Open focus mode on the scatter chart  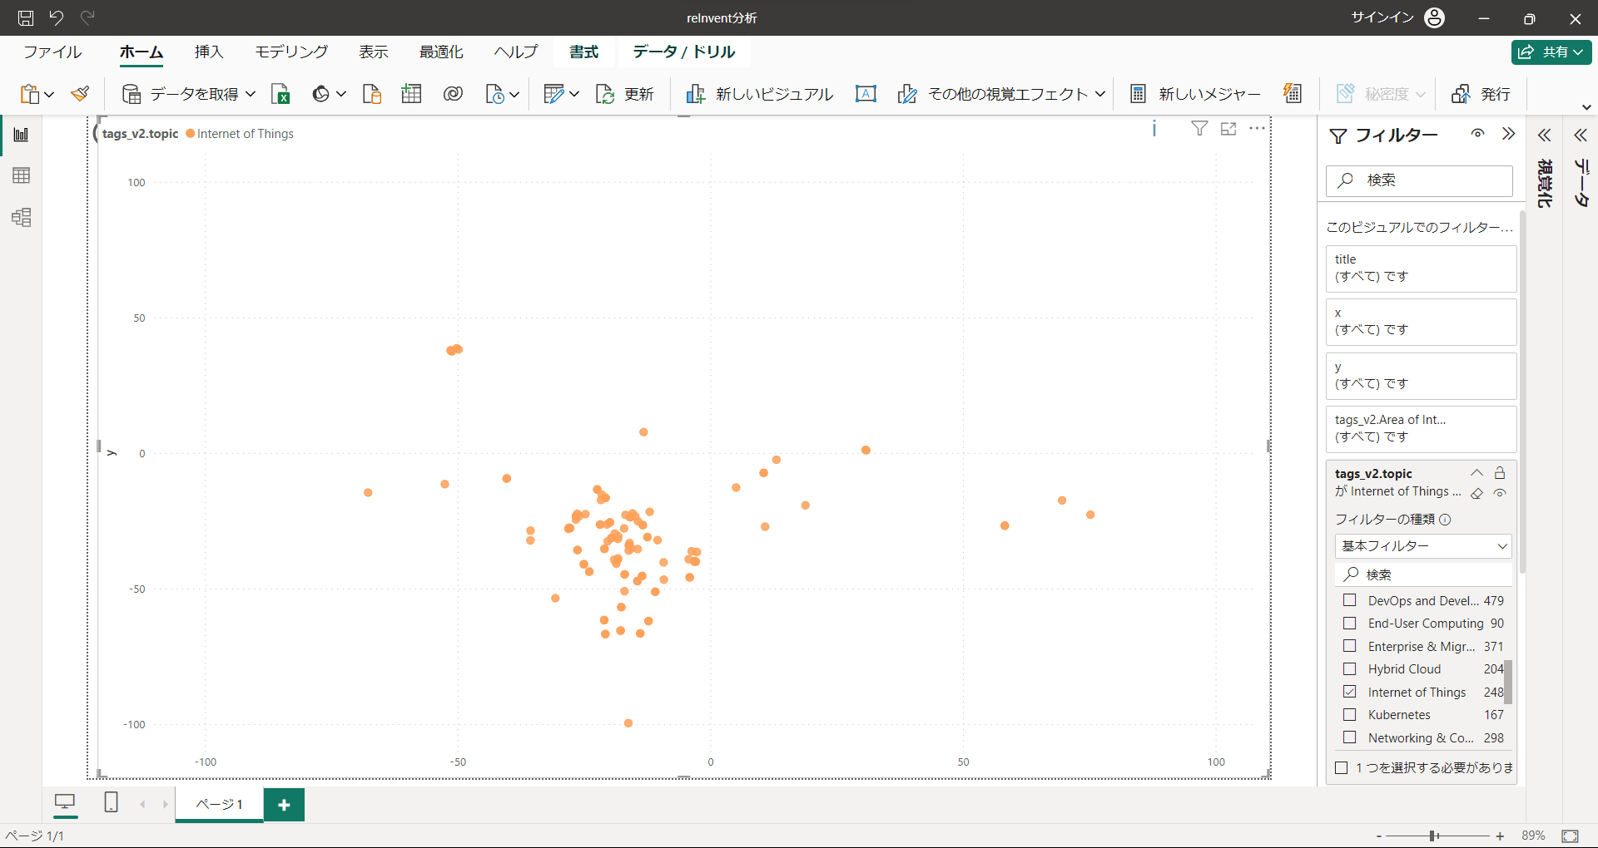(x=1228, y=129)
